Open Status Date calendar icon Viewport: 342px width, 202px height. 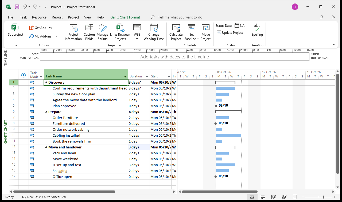coord(236,26)
